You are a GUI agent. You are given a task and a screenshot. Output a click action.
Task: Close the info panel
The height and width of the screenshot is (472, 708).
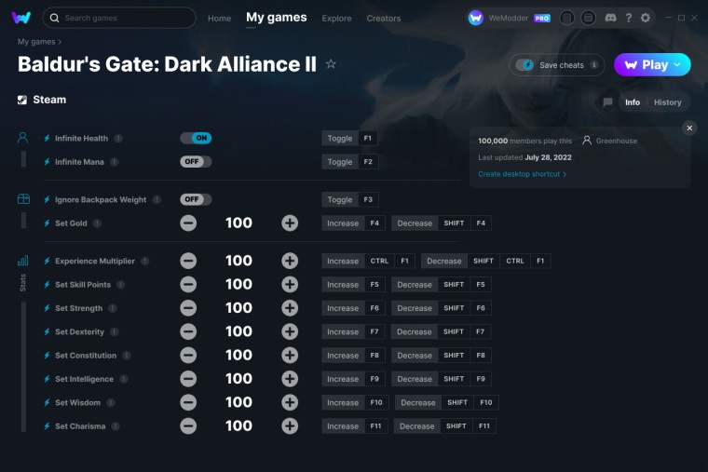point(689,128)
